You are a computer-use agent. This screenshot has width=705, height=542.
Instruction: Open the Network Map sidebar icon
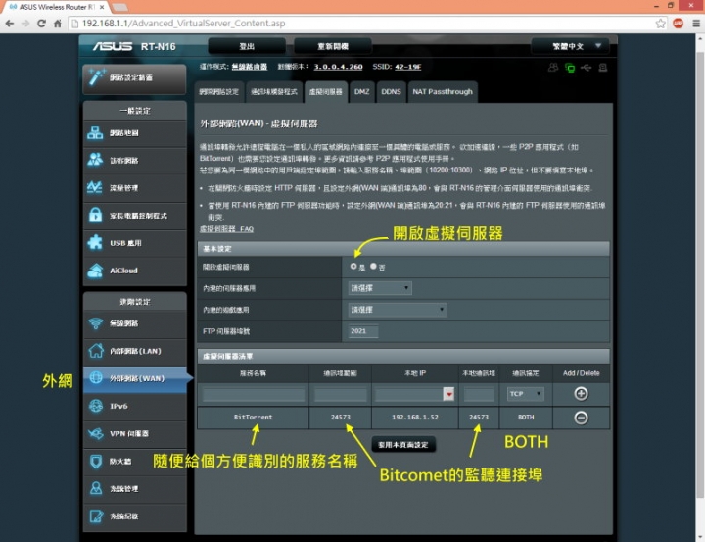point(95,133)
